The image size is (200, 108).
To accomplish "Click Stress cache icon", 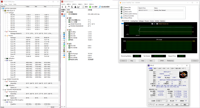I will point(121,11).
